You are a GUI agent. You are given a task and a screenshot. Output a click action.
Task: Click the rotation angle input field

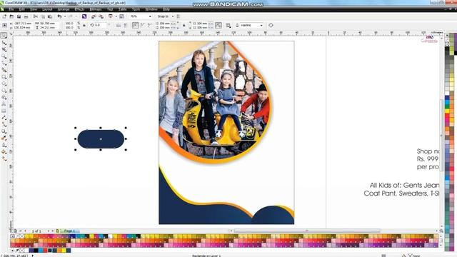(101, 26)
